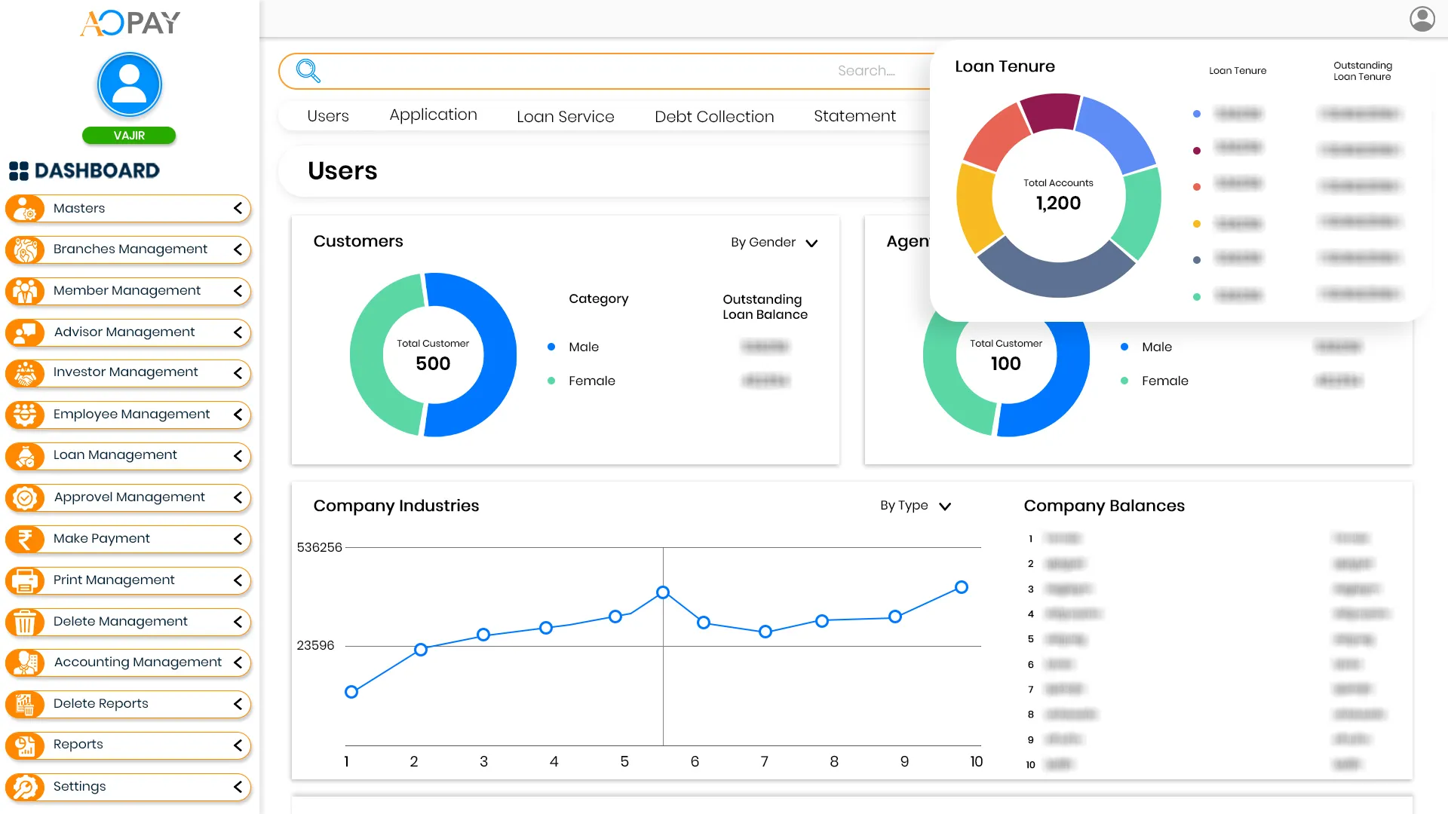
Task: Select the Member Management people icon
Action: [x=26, y=291]
